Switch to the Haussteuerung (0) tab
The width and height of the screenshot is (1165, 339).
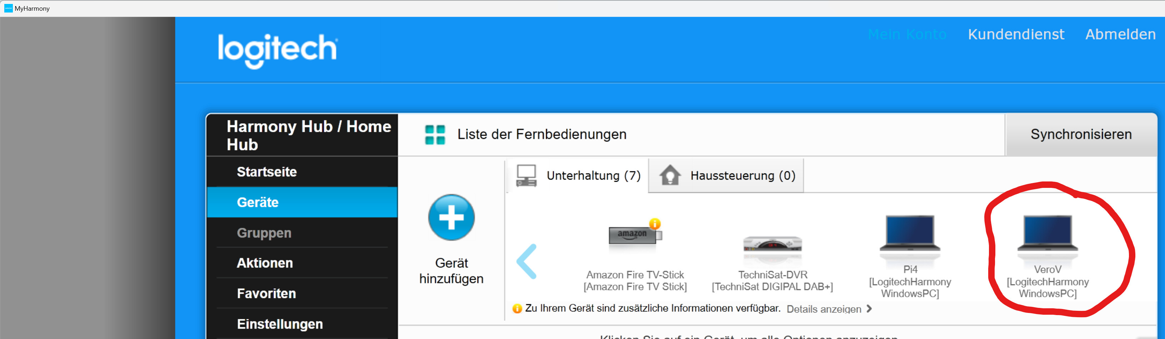pyautogui.click(x=726, y=175)
